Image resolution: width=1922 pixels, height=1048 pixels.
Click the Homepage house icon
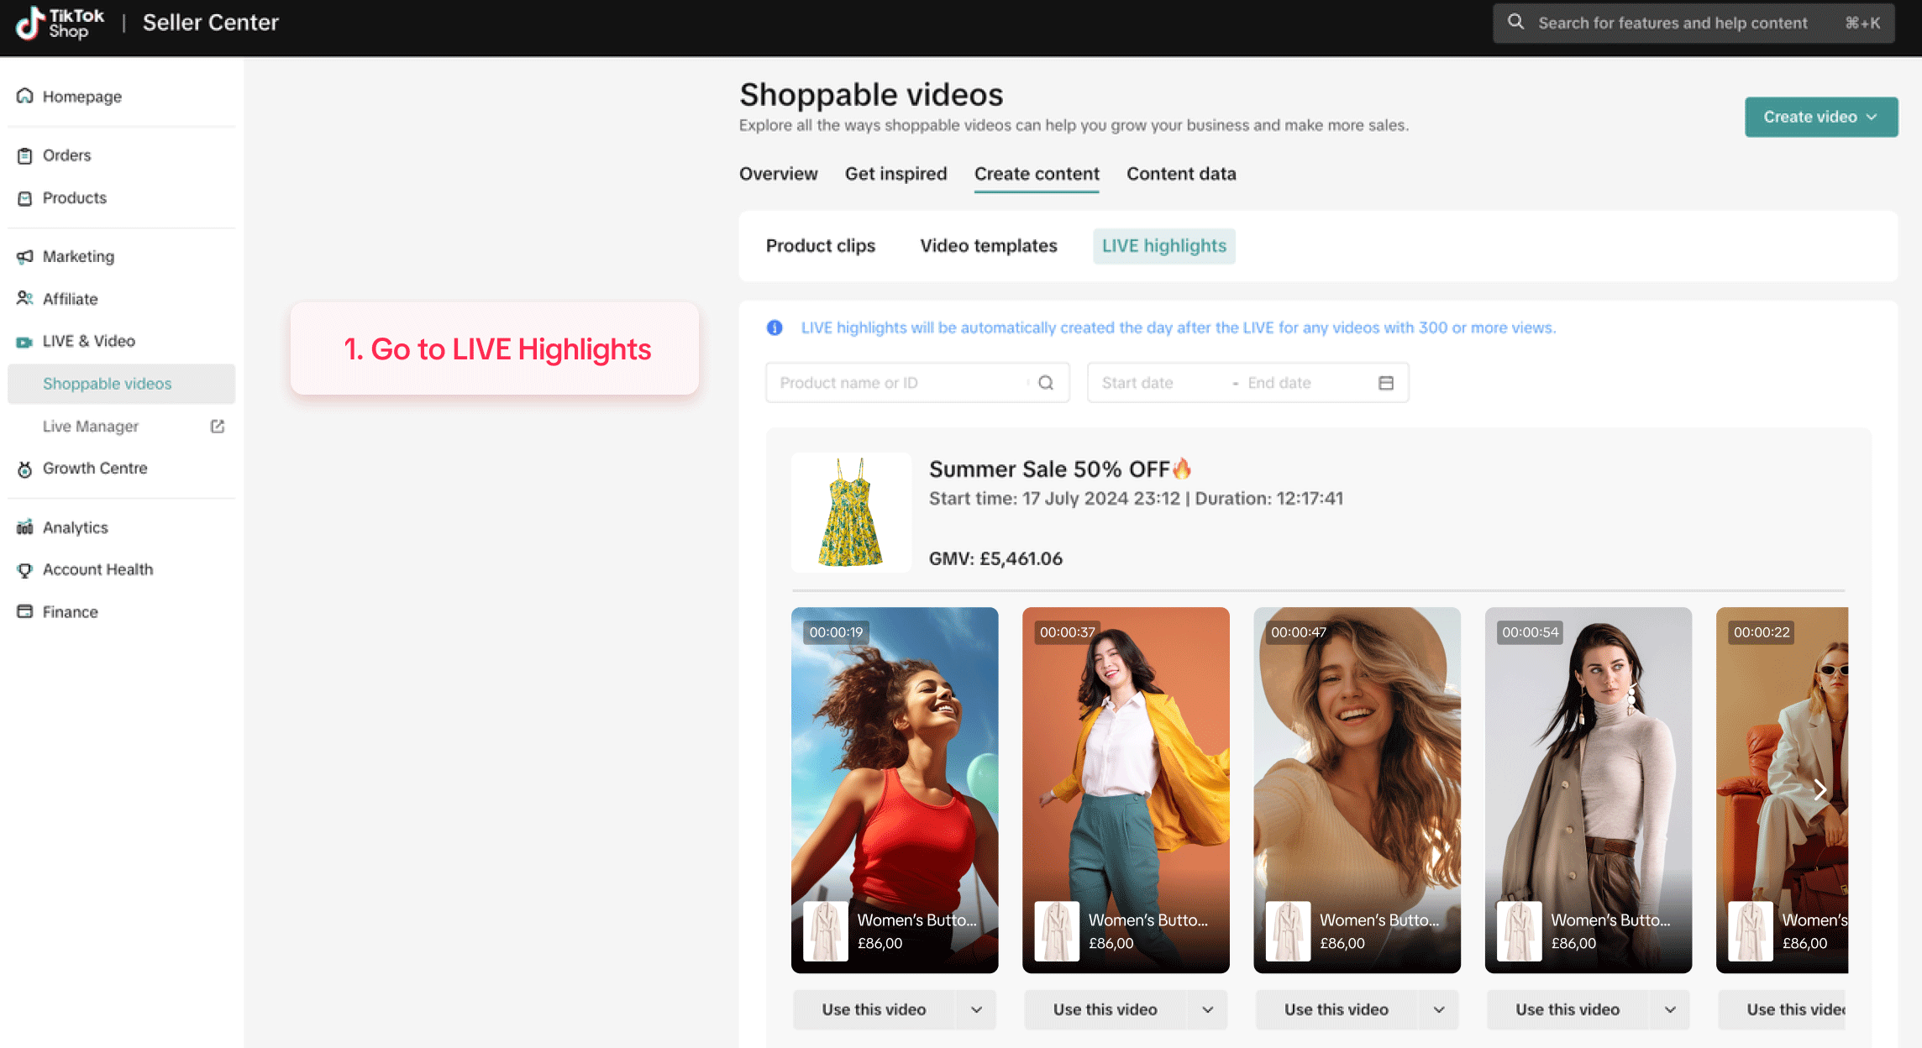25,97
